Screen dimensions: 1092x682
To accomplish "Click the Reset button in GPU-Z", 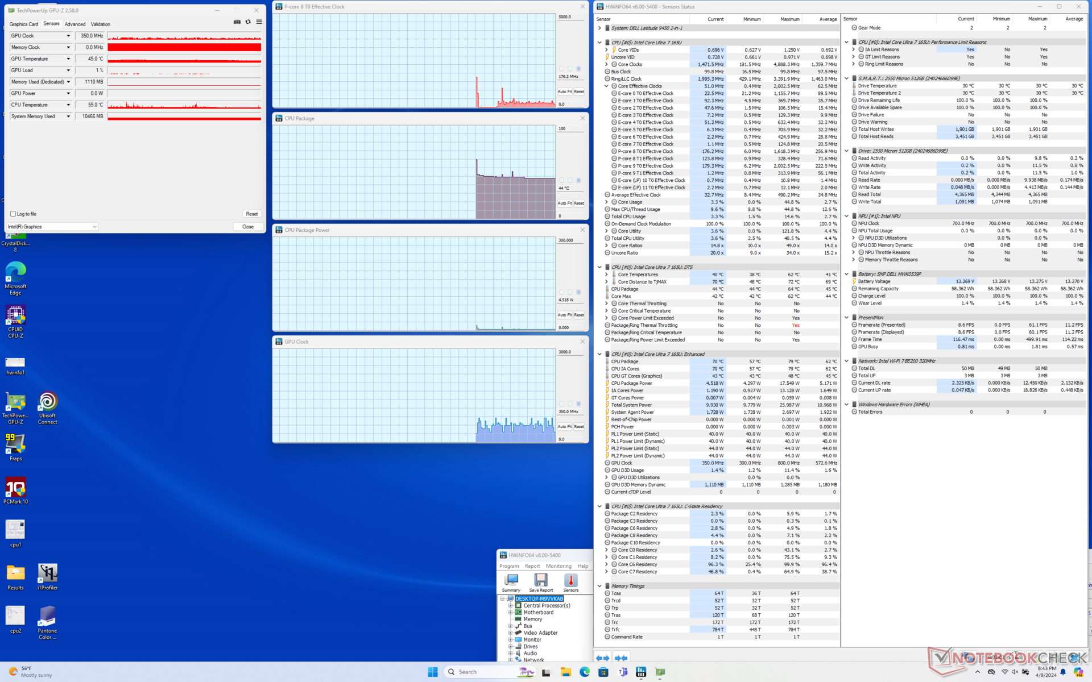I will tap(251, 214).
